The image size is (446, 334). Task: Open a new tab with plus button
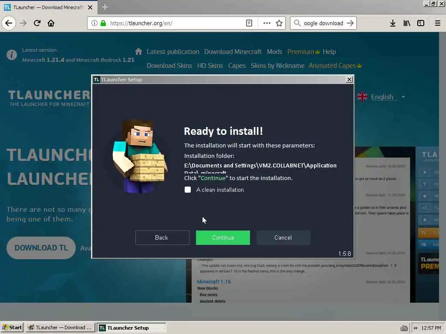[105, 7]
